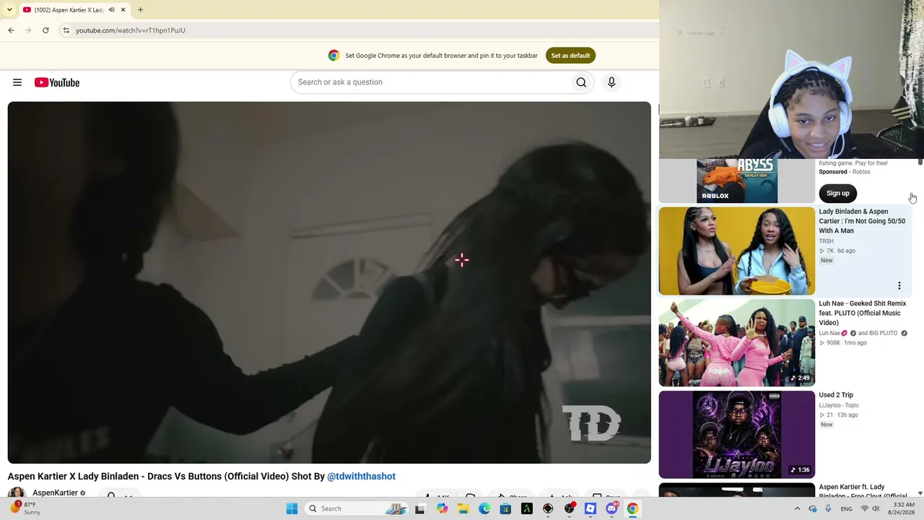Open the YouTube hamburger guide menu
Screen dimensions: 924x520
pyautogui.click(x=17, y=82)
